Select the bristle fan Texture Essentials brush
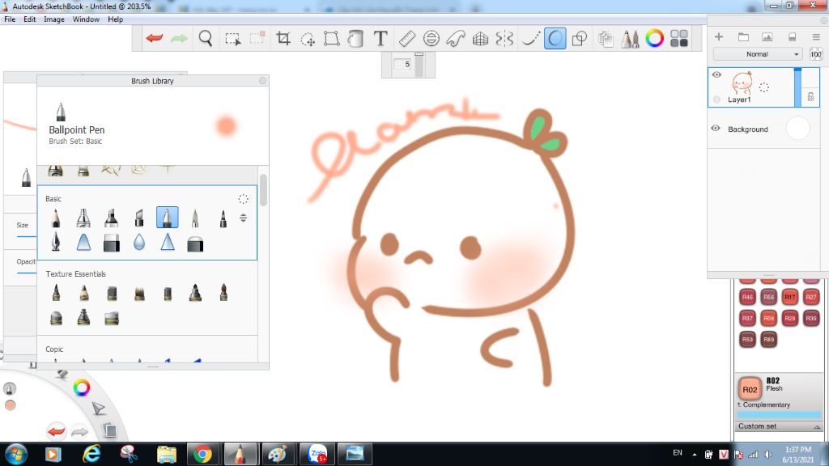 (x=139, y=293)
